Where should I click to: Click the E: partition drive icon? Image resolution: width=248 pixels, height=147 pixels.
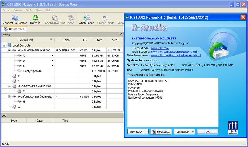click(x=20, y=66)
